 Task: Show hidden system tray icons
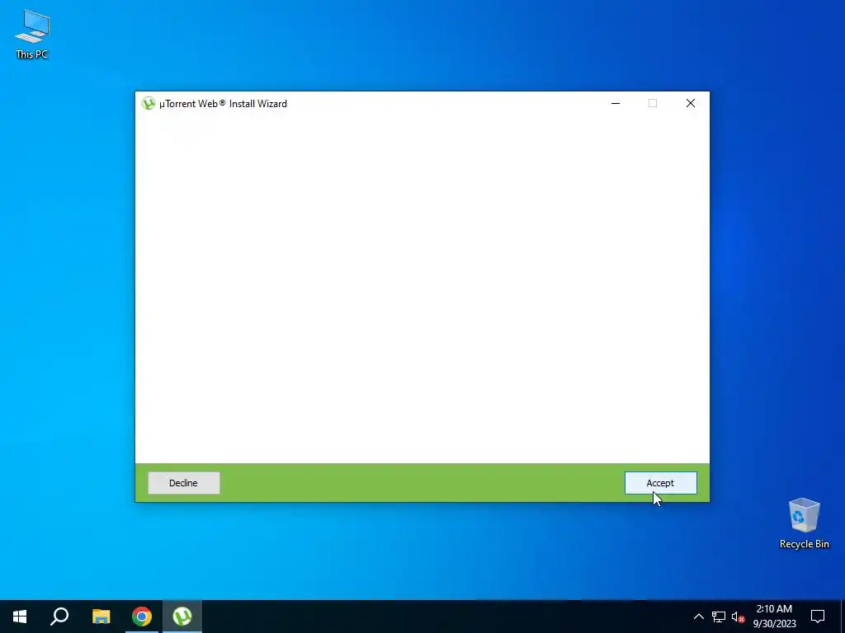[698, 617]
